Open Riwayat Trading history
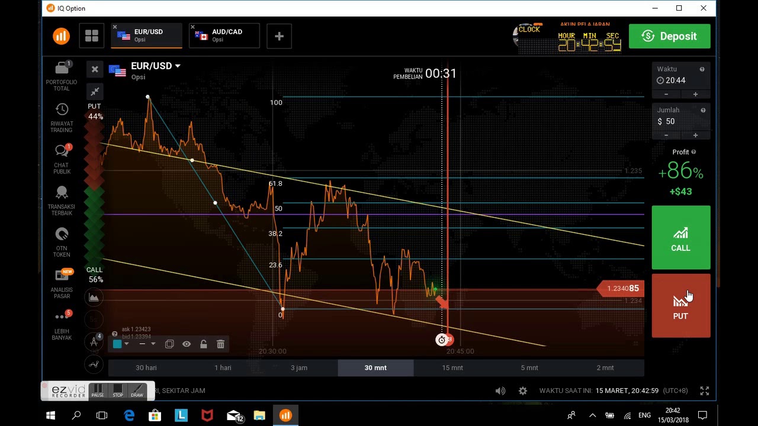Image resolution: width=758 pixels, height=426 pixels. [x=62, y=118]
